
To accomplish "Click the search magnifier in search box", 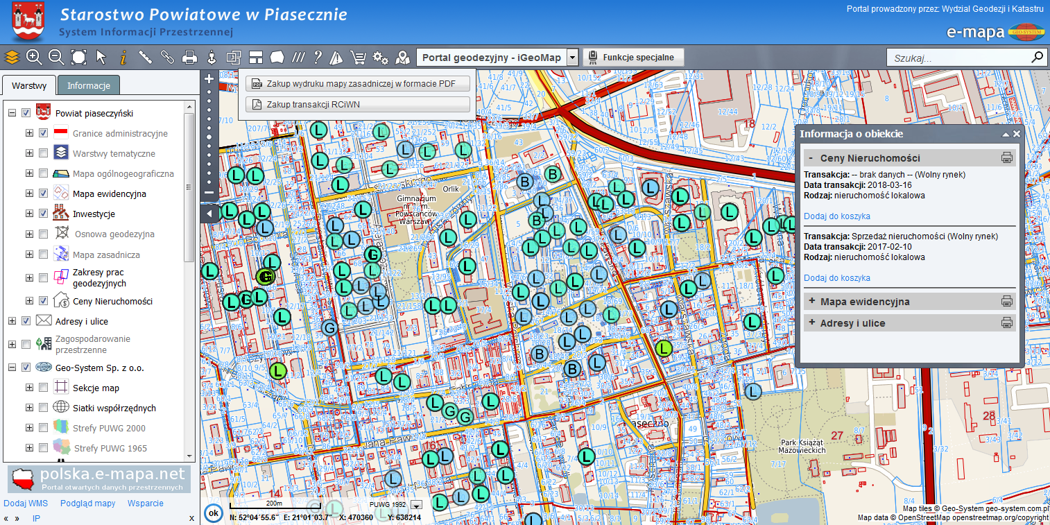I will coord(1038,57).
